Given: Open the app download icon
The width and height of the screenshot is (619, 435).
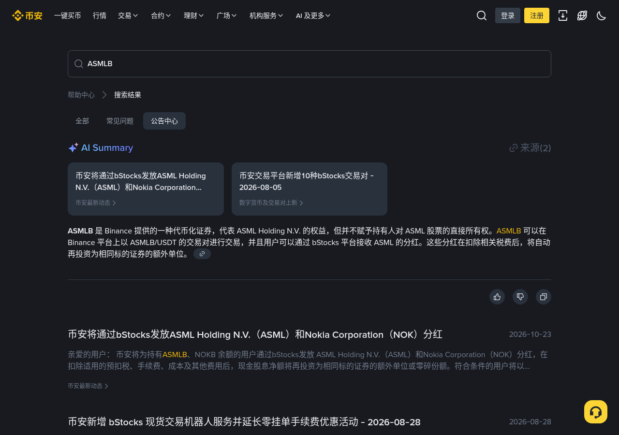Looking at the screenshot, I should click(563, 15).
